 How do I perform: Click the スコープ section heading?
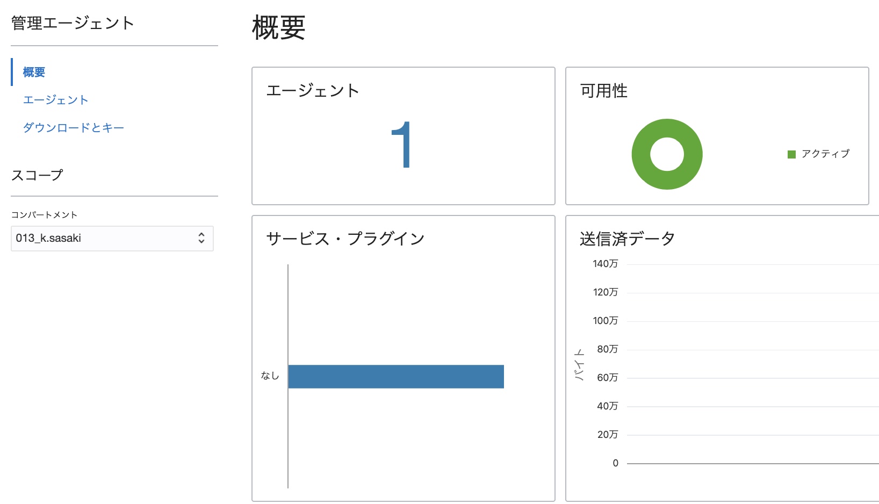pyautogui.click(x=37, y=175)
